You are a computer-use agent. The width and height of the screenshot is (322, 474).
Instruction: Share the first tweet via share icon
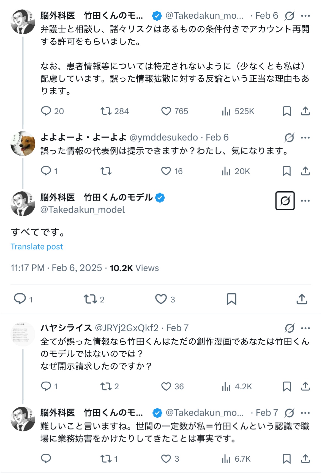305,111
